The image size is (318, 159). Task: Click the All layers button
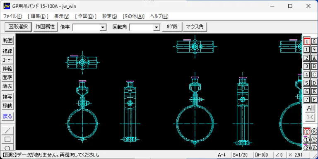tap(310, 108)
